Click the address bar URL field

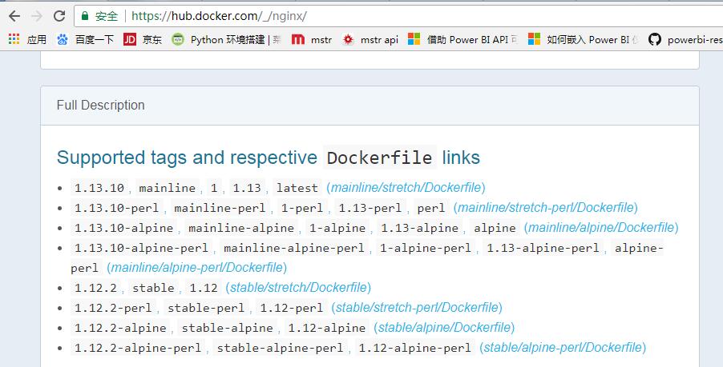398,16
